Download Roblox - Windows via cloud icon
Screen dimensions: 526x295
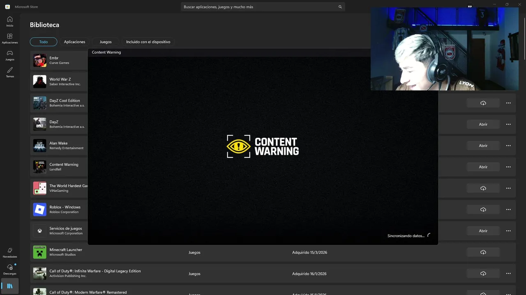483,209
